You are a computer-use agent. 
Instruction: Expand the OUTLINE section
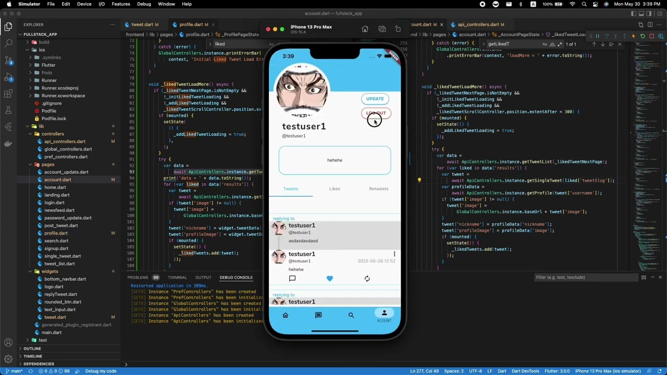[x=32, y=348]
